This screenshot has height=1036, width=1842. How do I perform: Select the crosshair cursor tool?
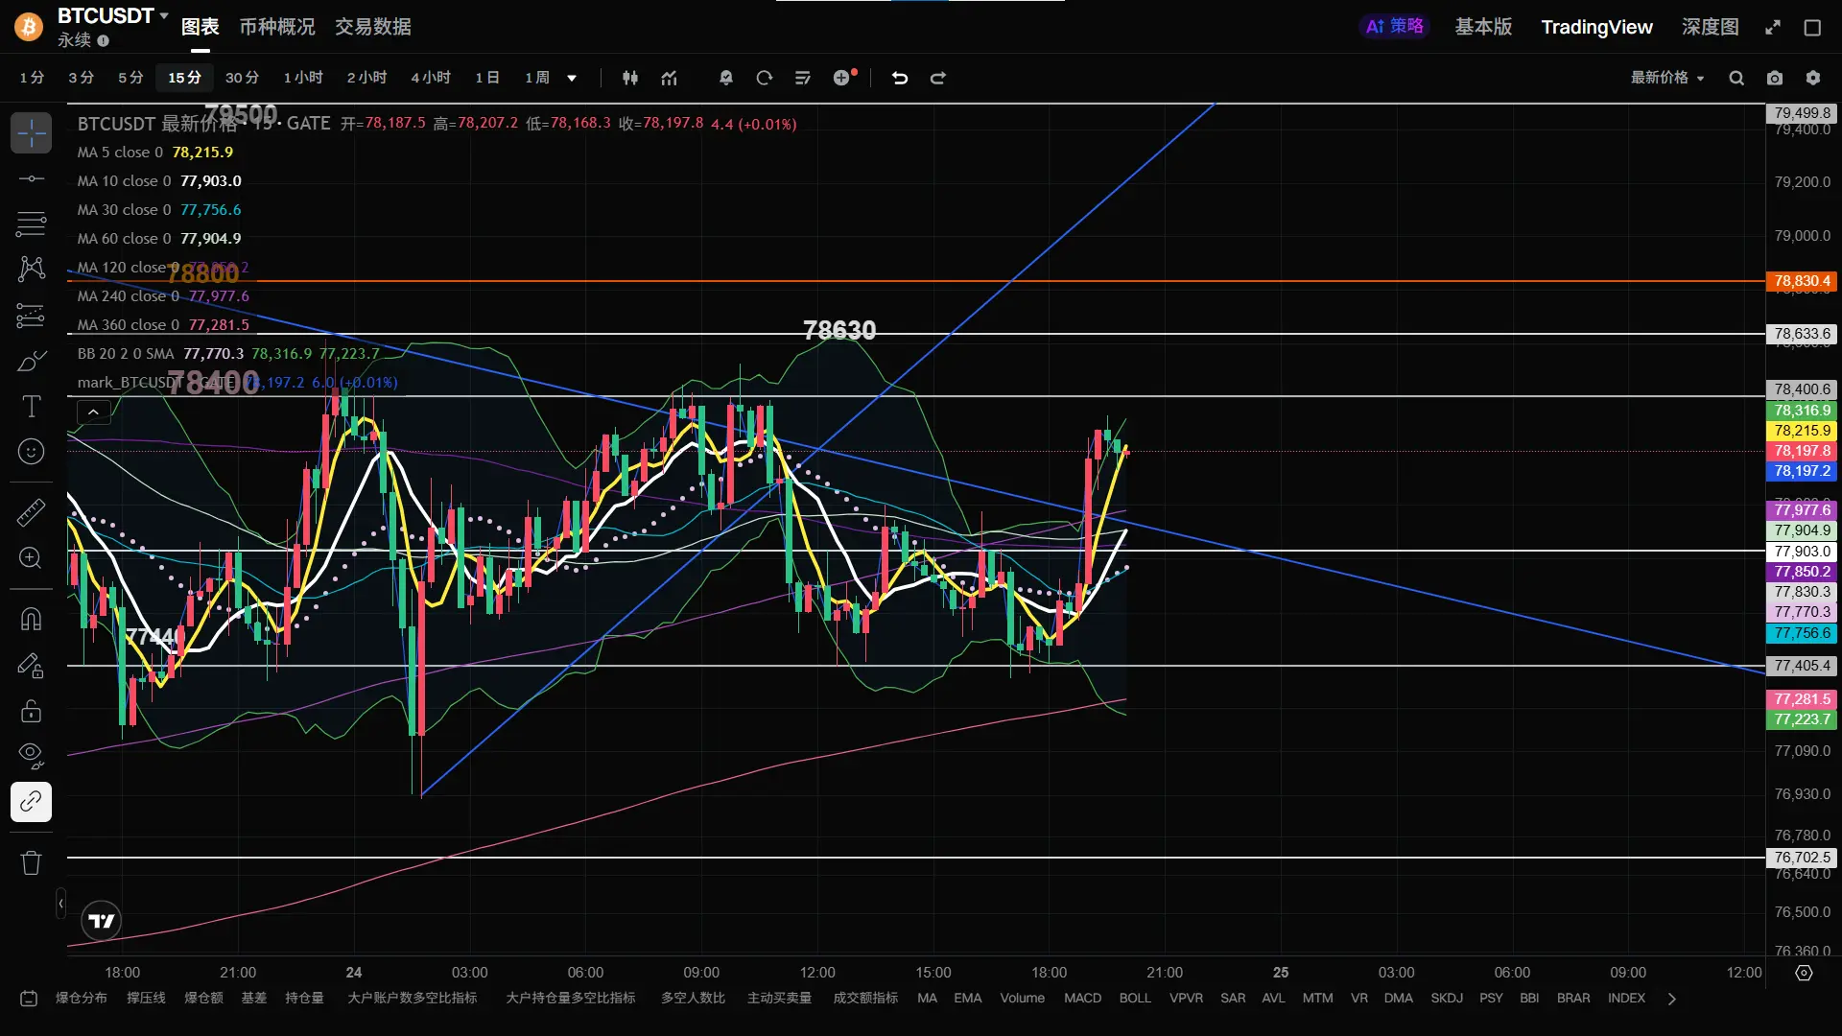pos(31,132)
